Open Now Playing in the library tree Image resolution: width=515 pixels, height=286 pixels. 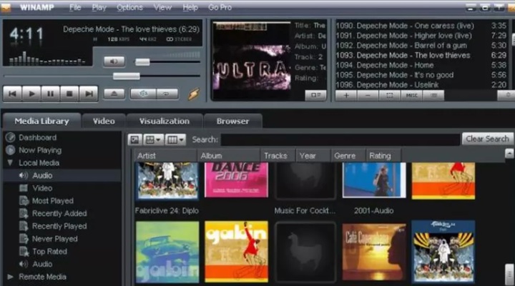40,150
